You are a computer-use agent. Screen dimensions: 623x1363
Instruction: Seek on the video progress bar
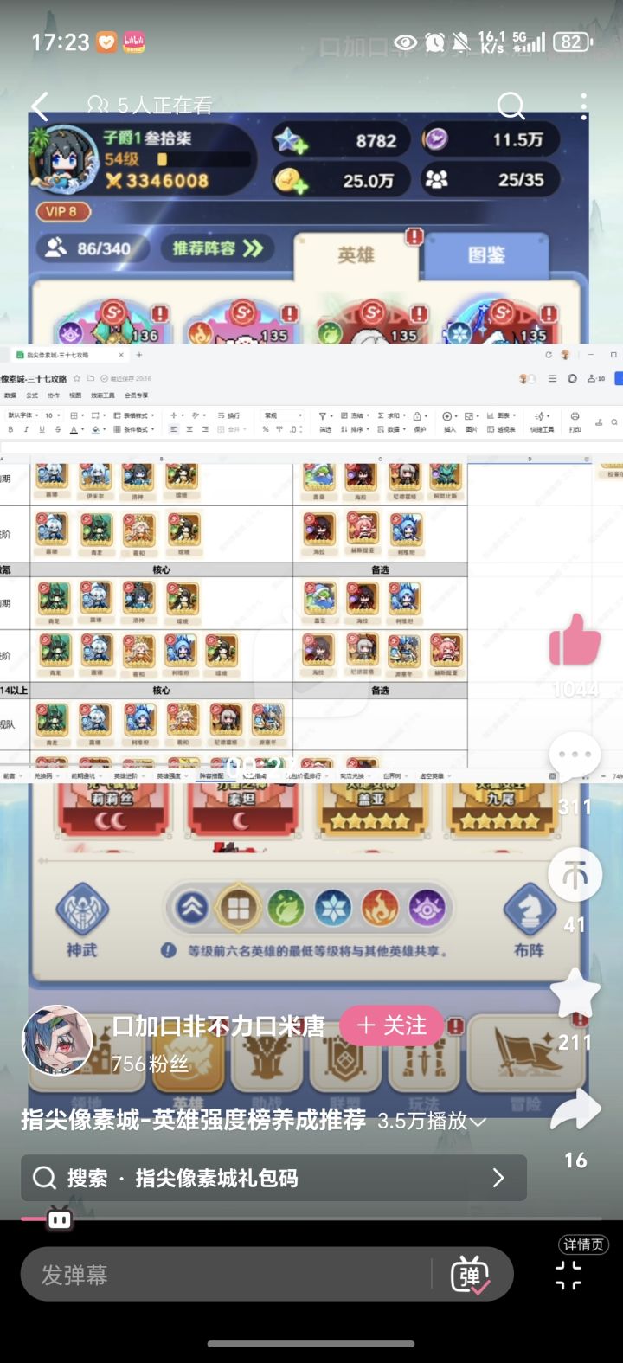(x=311, y=1218)
